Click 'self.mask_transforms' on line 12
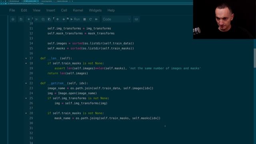The height and width of the screenshot is (144, 256). [65, 33]
